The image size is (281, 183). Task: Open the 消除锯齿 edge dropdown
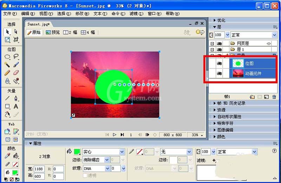[x=107, y=160]
